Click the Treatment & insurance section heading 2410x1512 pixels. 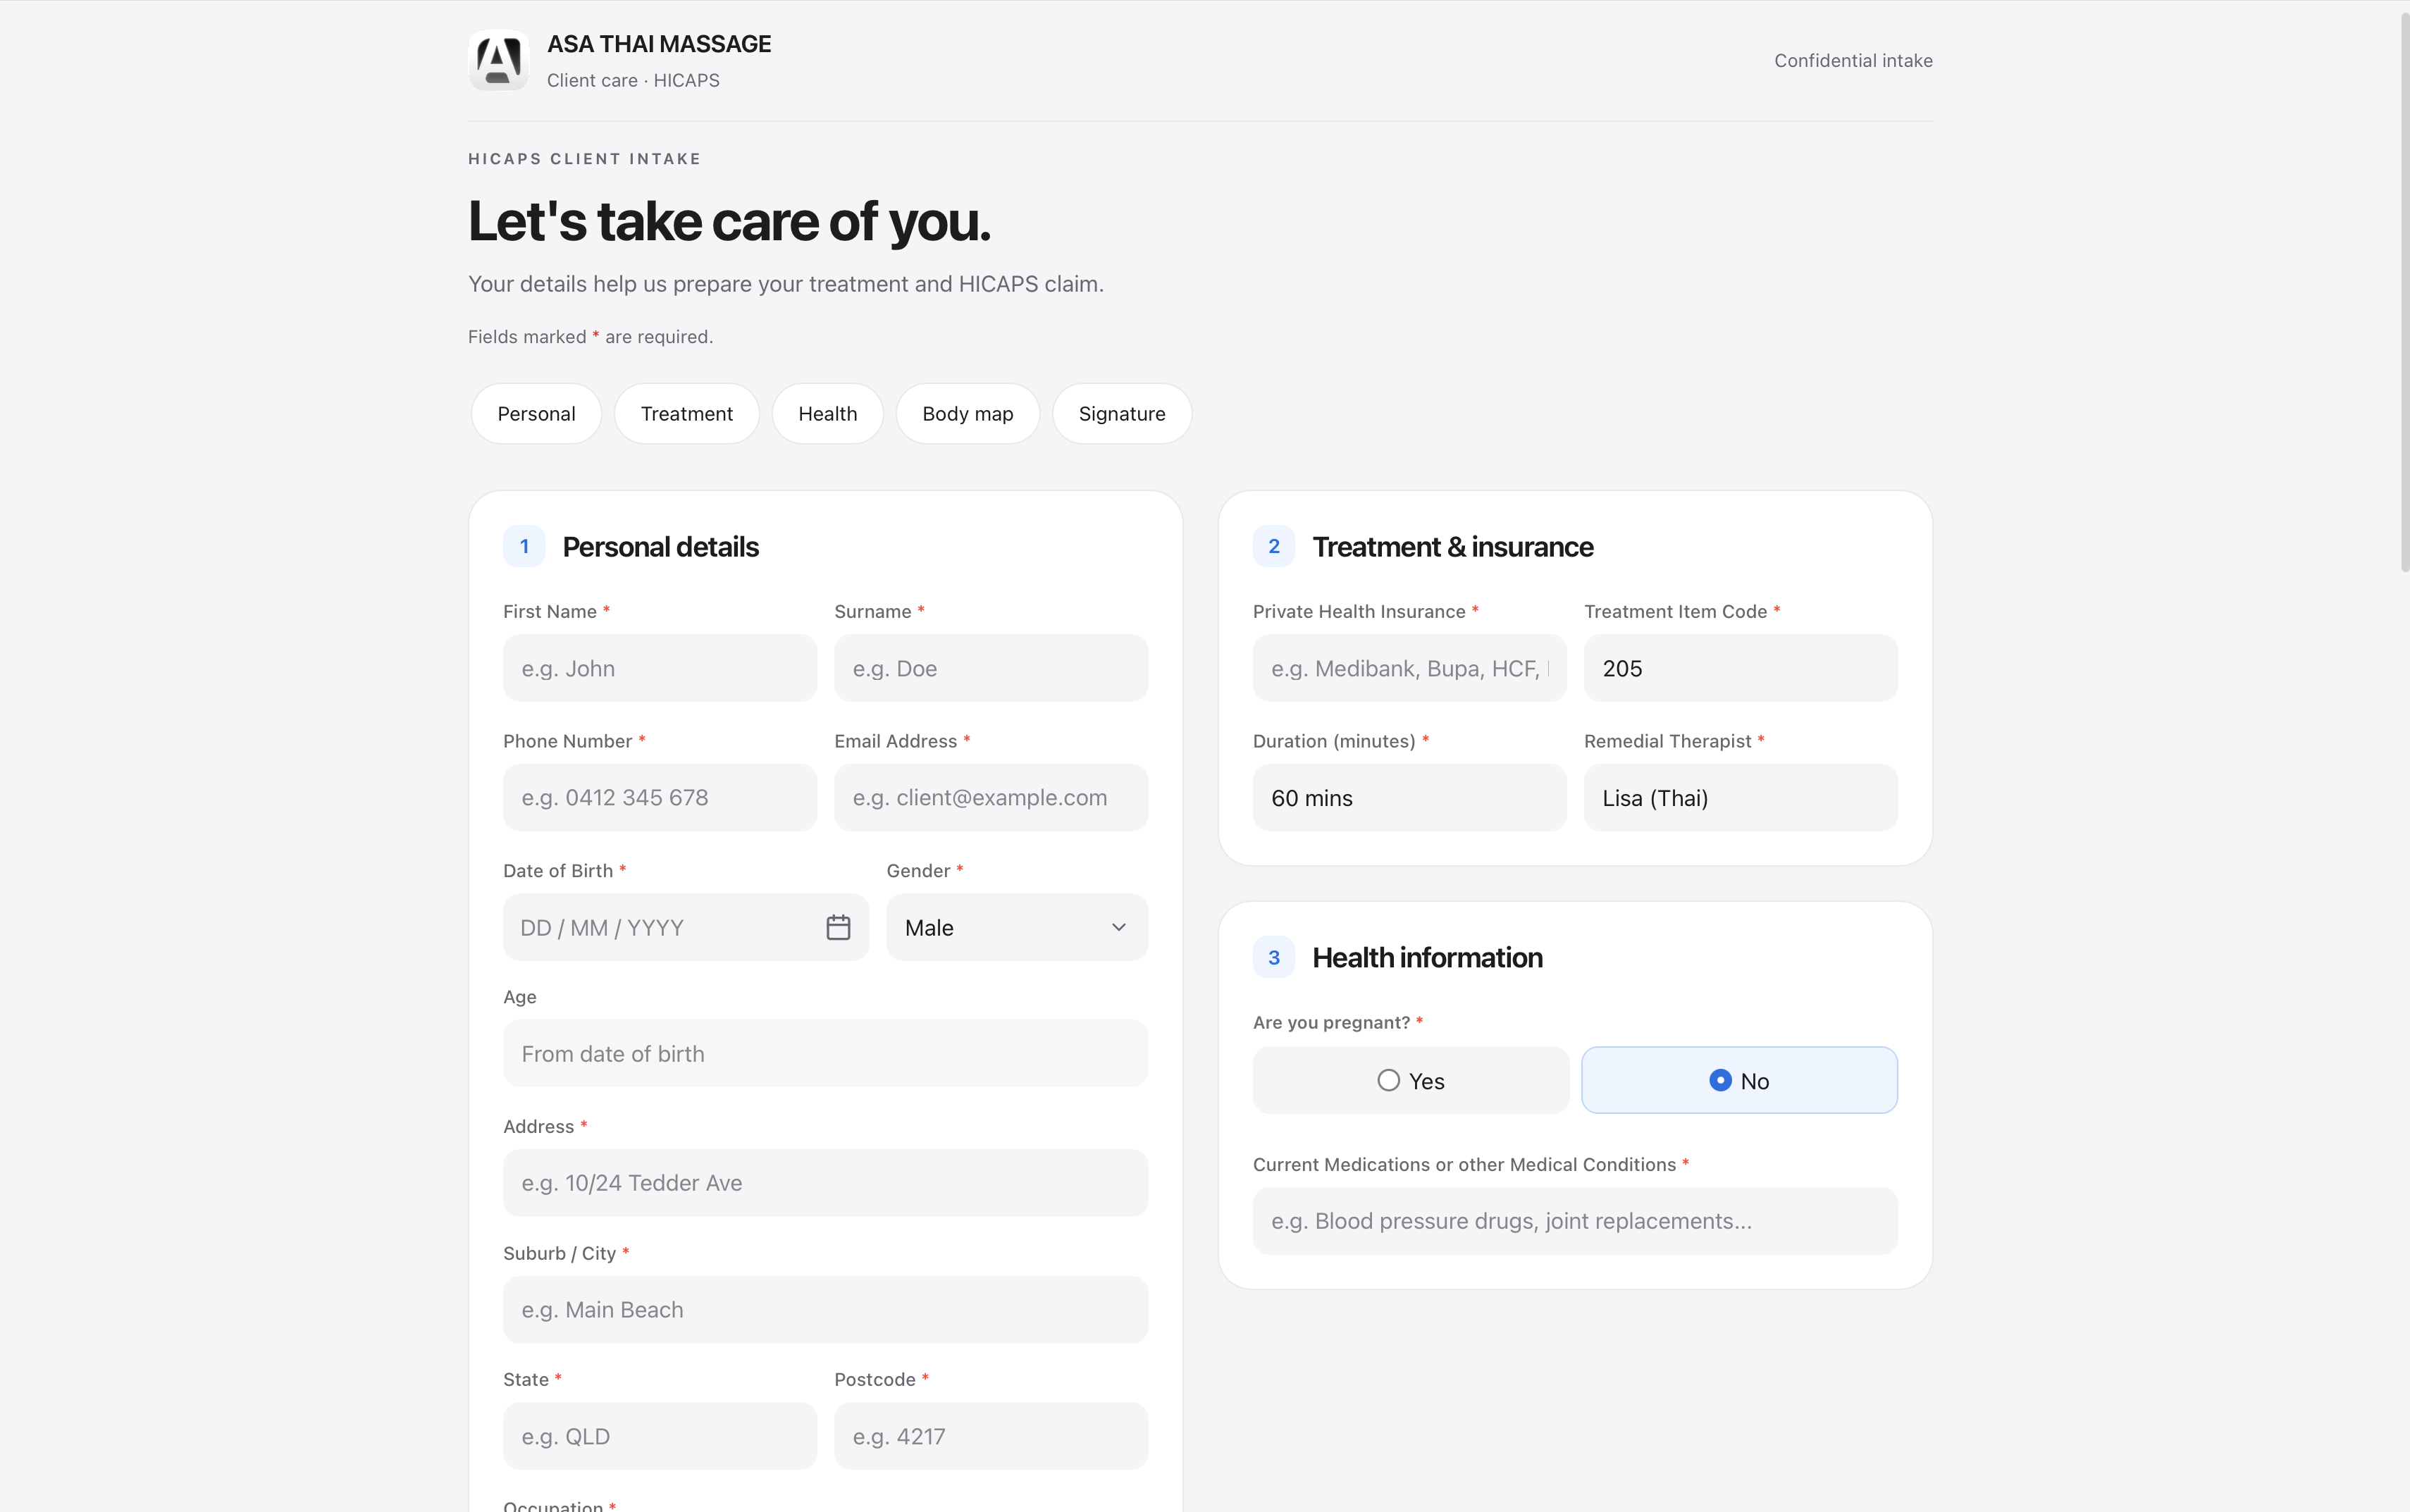pyautogui.click(x=1452, y=546)
